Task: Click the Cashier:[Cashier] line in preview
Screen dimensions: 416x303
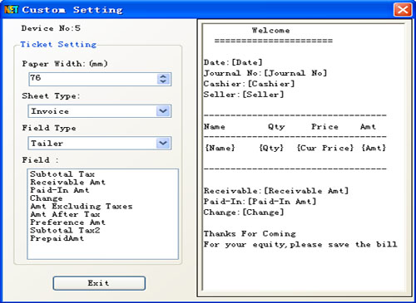Action: (249, 84)
